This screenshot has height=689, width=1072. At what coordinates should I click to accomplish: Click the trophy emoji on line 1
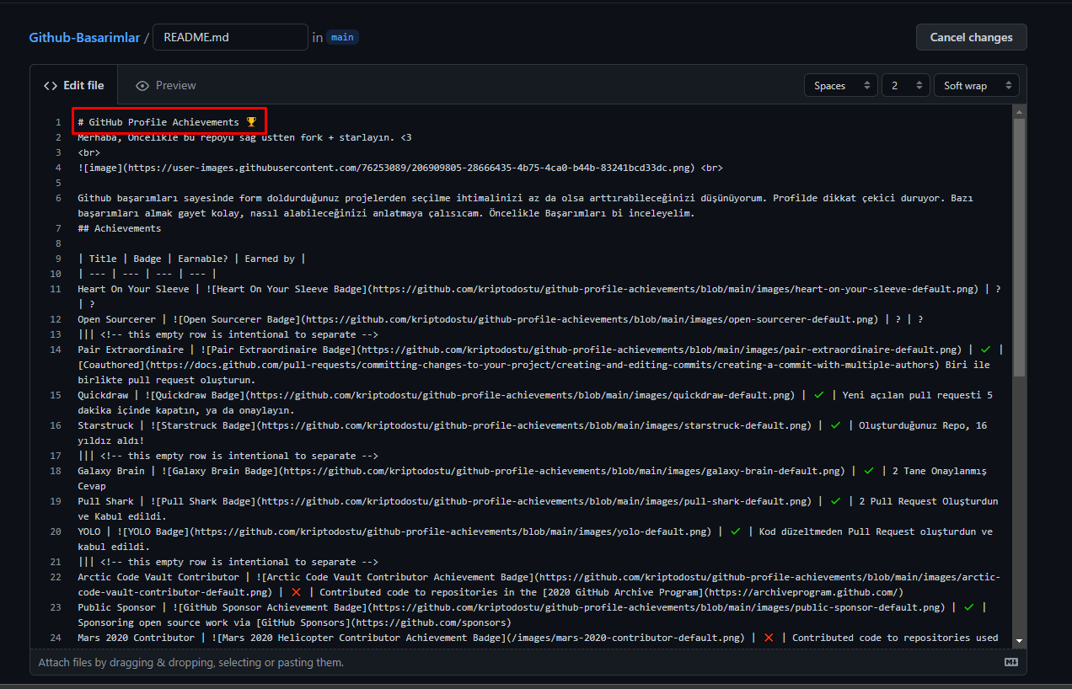point(250,122)
